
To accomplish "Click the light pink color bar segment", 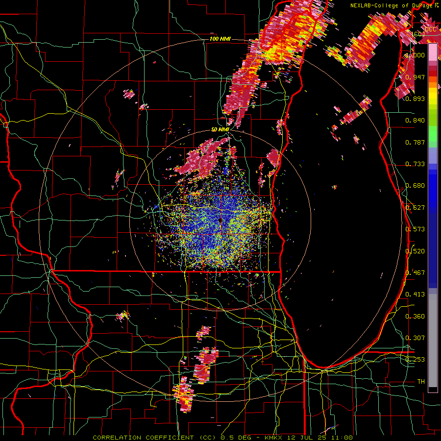I will [433, 52].
